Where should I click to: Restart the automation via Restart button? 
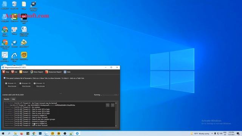[x=24, y=72]
